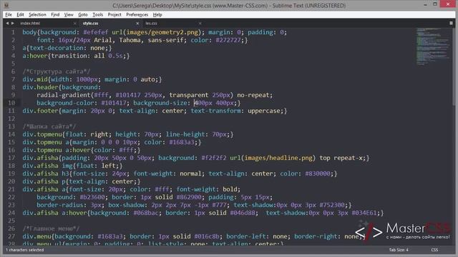Screen dimensions: 458x257
Task: Click 'images/geometry2.png' in line 1
Action: pyautogui.click(x=162, y=32)
